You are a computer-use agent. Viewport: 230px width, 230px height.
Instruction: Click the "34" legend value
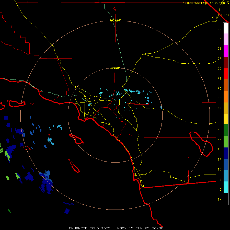[x=220, y=109]
